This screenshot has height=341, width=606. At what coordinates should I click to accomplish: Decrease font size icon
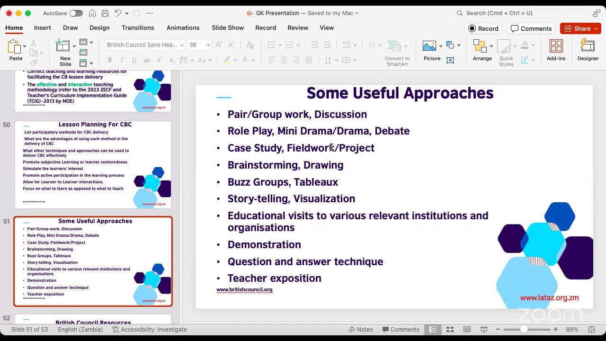tap(232, 45)
